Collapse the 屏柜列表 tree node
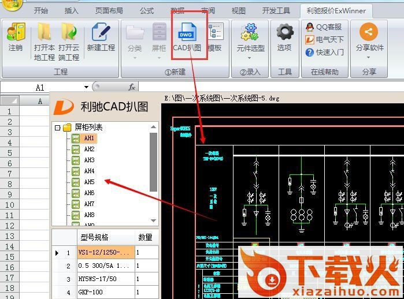This screenshot has height=299, width=404. click(57, 128)
